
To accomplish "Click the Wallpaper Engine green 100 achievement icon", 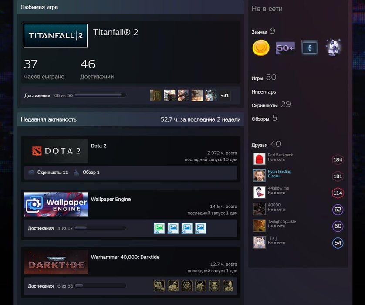I will pyautogui.click(x=159, y=228).
